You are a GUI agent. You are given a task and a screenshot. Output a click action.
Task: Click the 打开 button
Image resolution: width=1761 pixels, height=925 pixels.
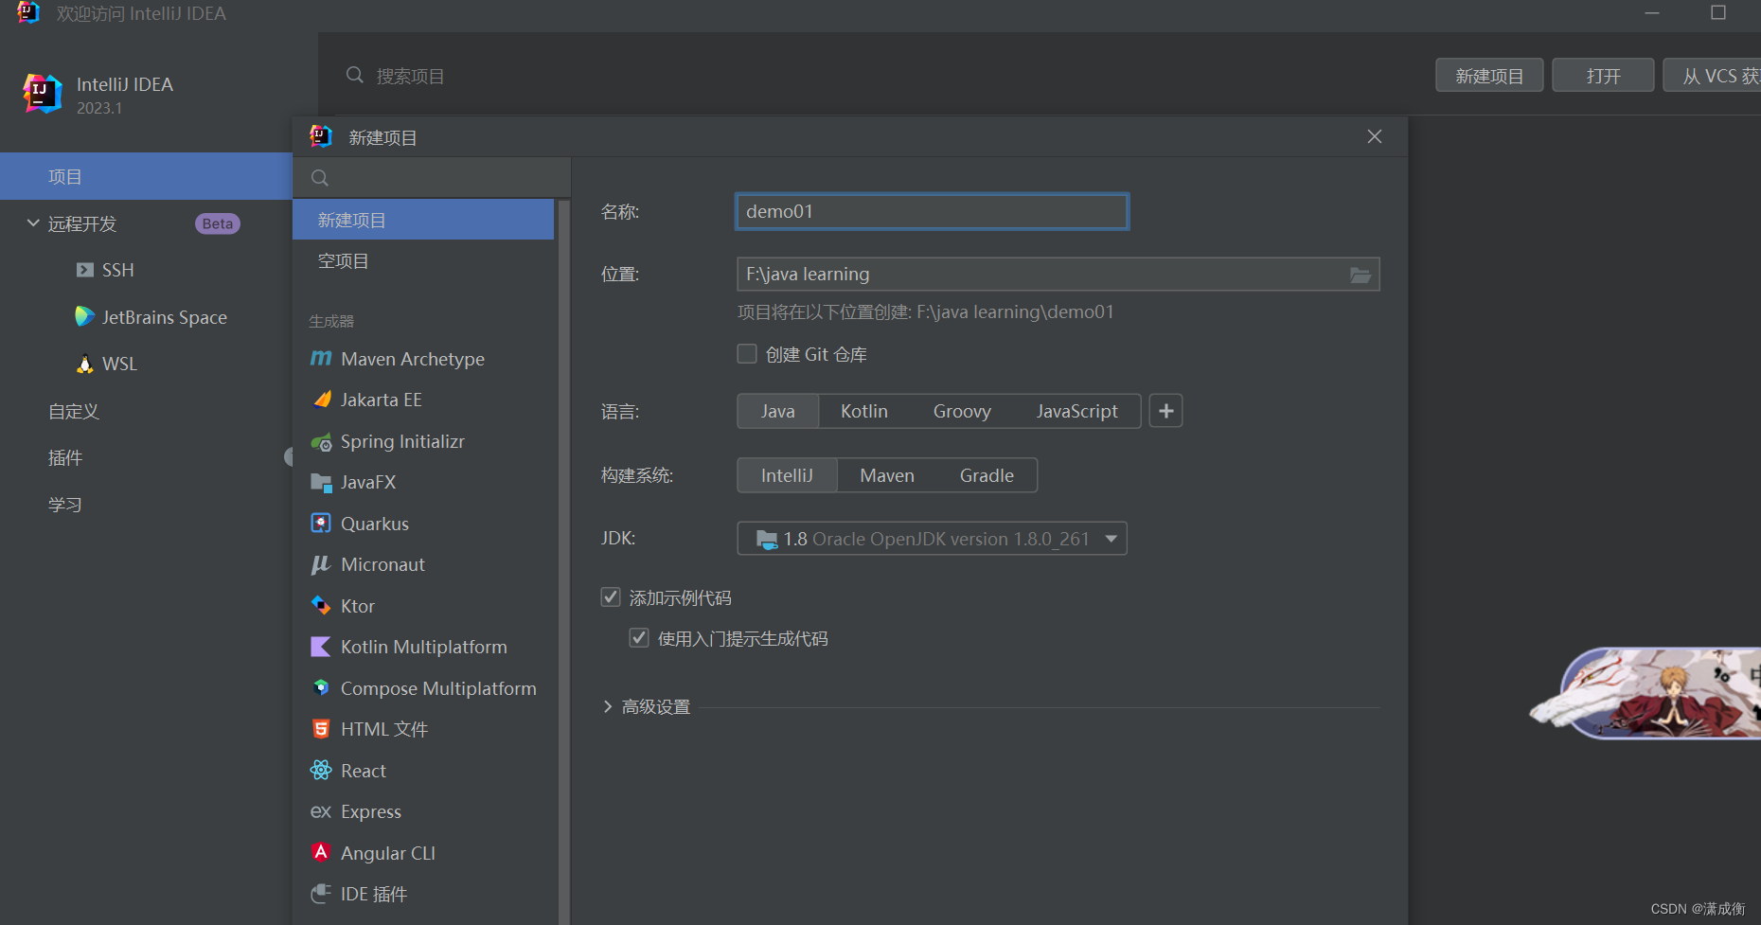pos(1603,76)
